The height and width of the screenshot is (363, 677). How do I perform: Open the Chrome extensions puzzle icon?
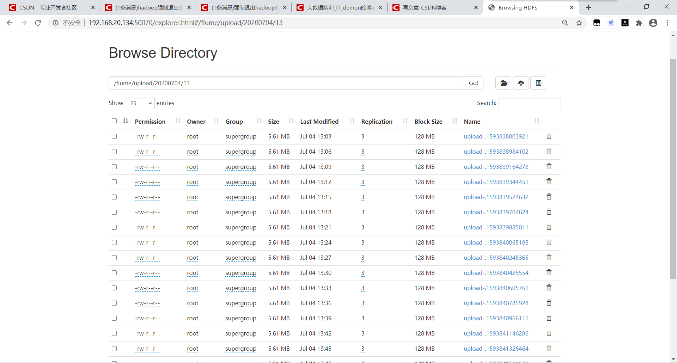coord(639,23)
